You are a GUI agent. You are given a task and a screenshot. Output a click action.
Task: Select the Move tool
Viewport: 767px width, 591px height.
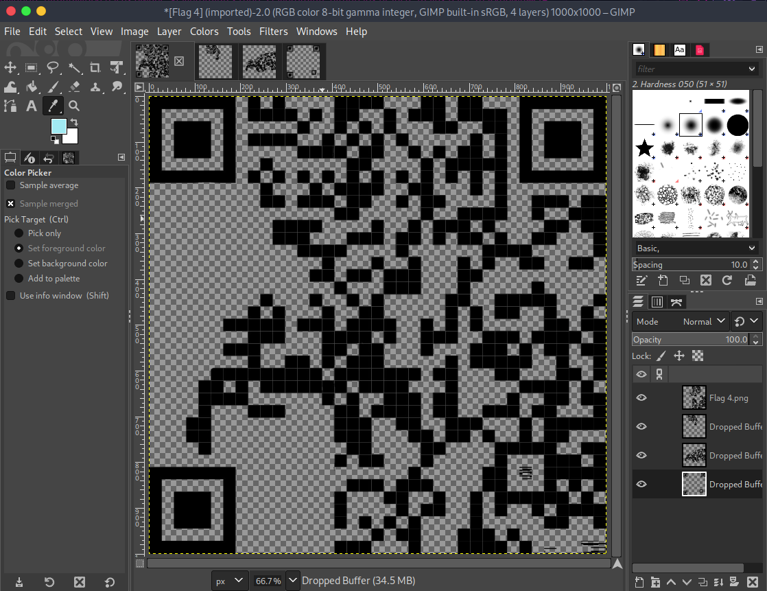10,67
